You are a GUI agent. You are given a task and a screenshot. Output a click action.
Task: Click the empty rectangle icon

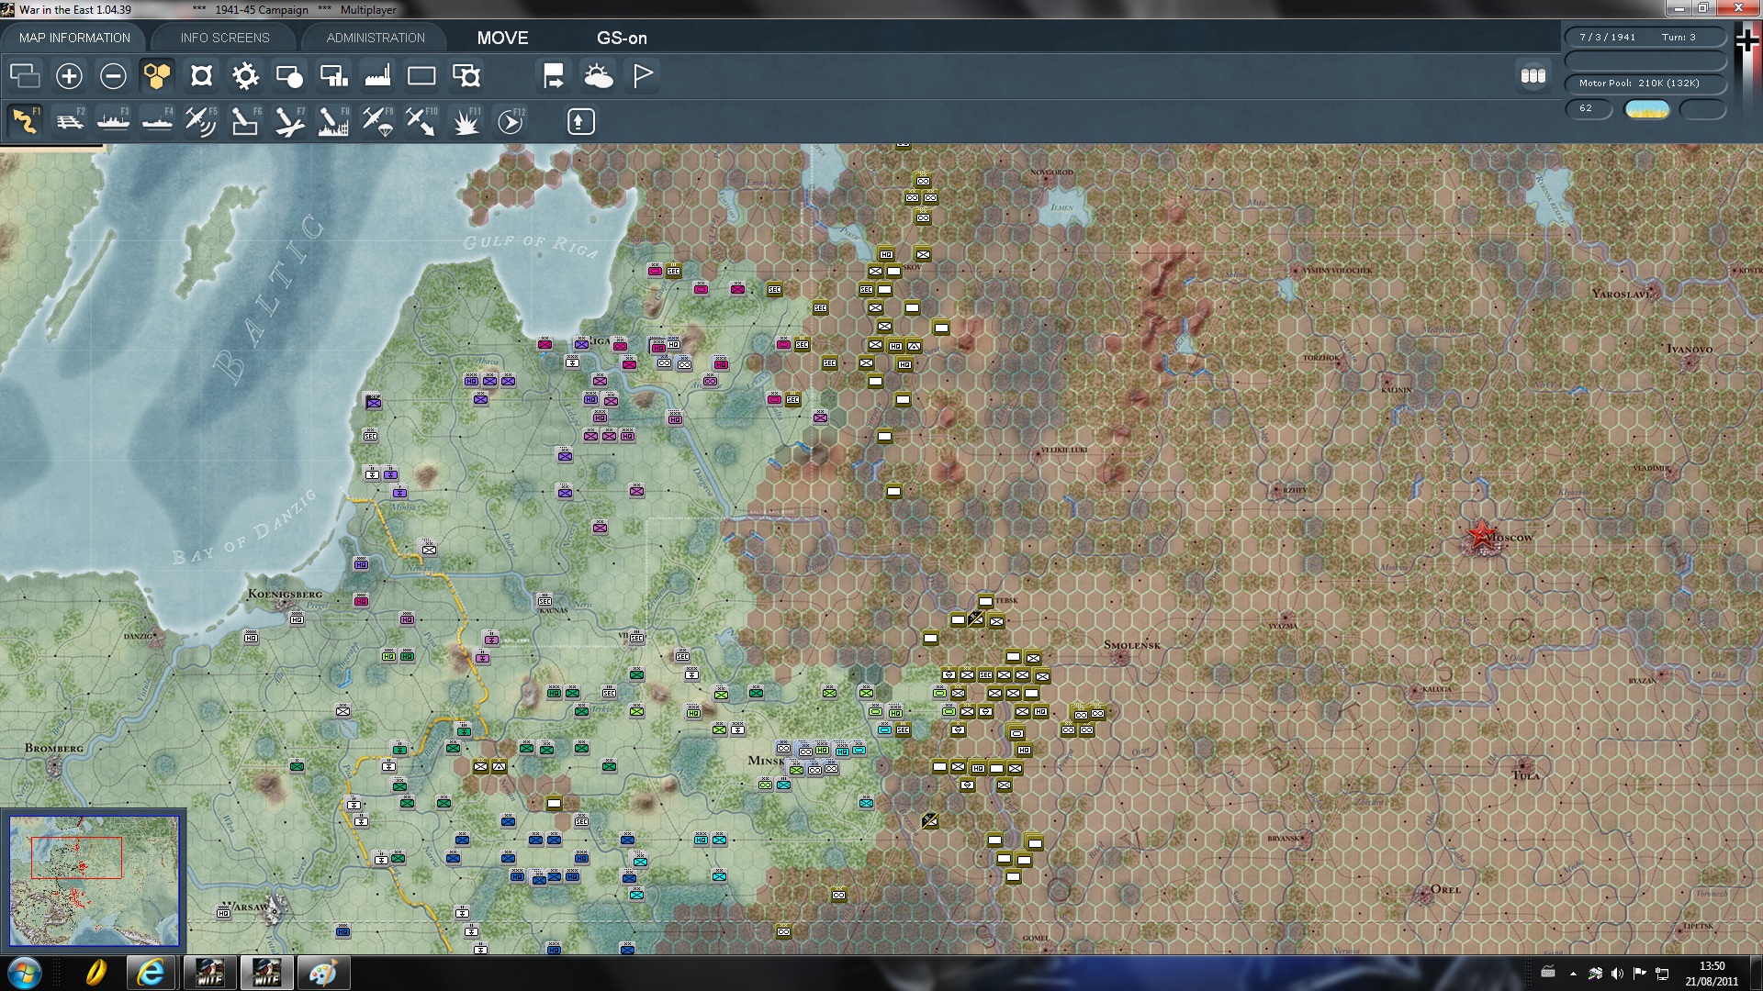421,76
